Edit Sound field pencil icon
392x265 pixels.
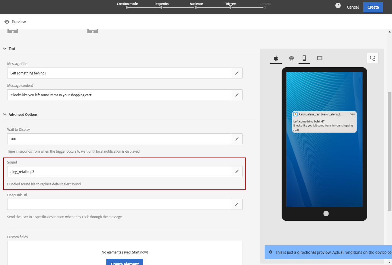tap(237, 172)
